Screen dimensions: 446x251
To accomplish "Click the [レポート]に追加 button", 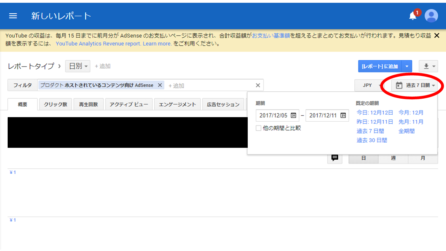I will click(x=380, y=66).
